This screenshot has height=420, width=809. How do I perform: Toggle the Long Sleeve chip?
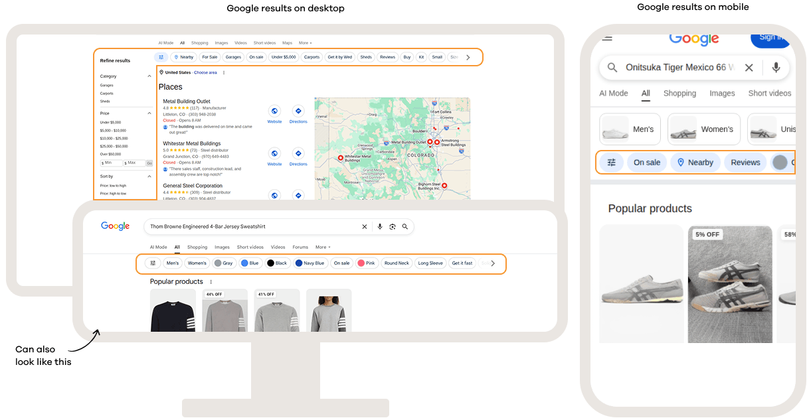click(430, 263)
